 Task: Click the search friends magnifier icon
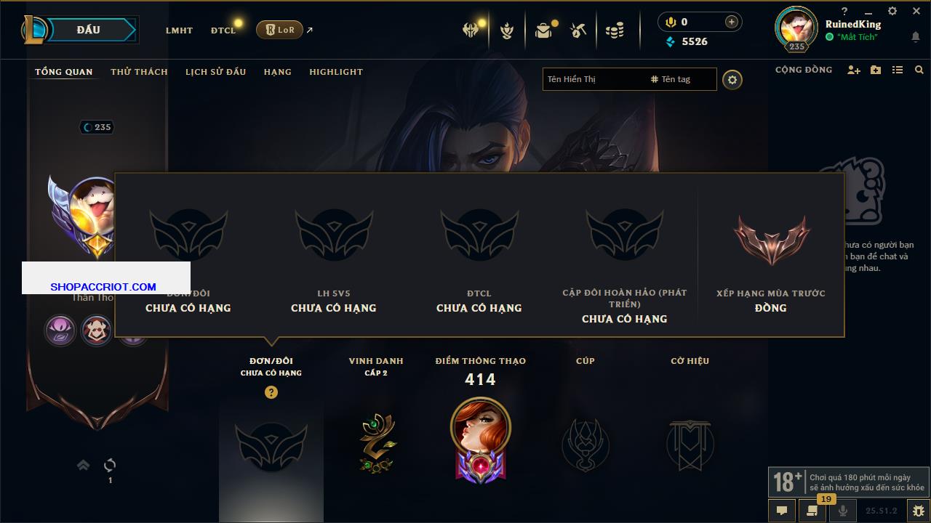pyautogui.click(x=919, y=70)
